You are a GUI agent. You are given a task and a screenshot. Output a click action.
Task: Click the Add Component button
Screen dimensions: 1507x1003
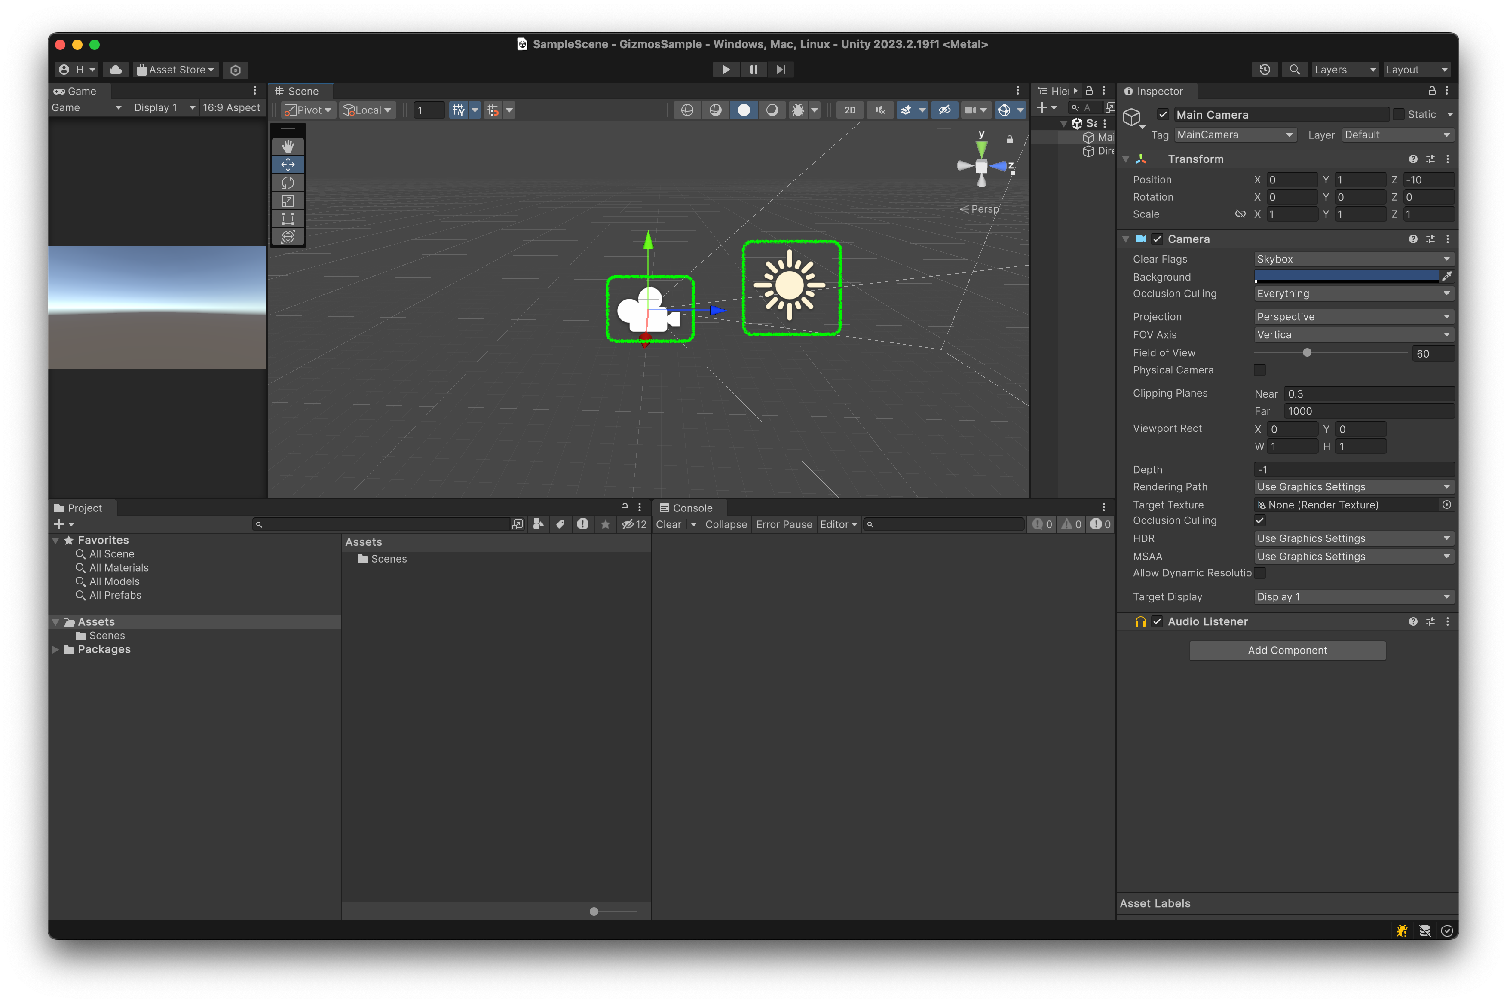click(1287, 650)
